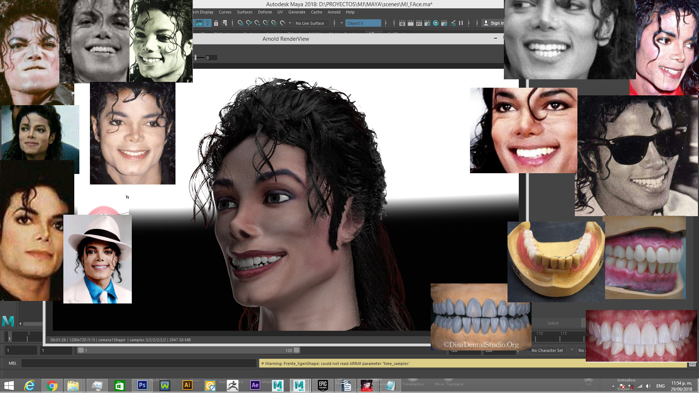The width and height of the screenshot is (699, 393).
Task: Click the IPR render icon
Action: point(419,23)
